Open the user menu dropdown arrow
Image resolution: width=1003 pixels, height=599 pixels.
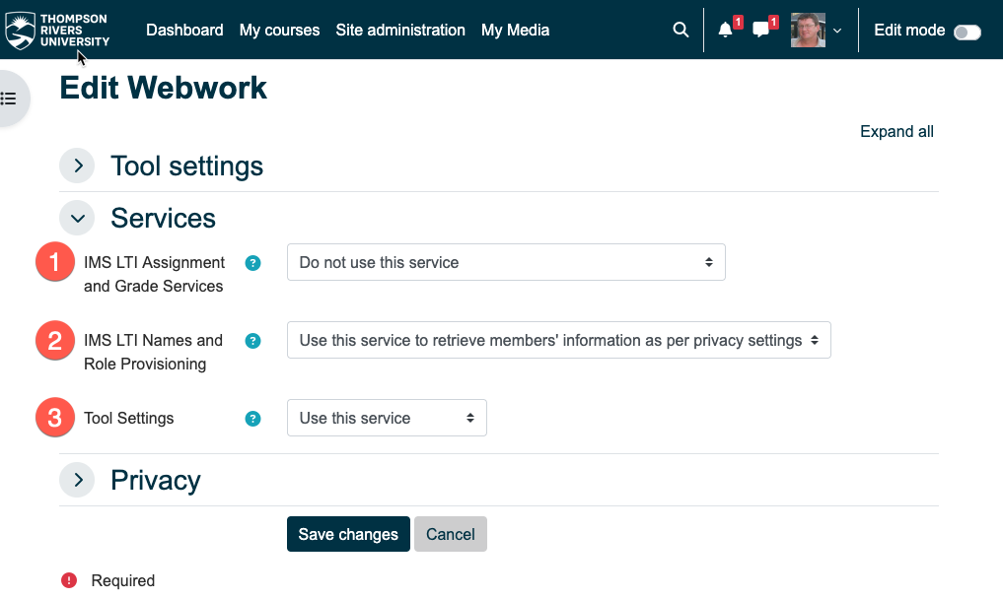pyautogui.click(x=837, y=31)
